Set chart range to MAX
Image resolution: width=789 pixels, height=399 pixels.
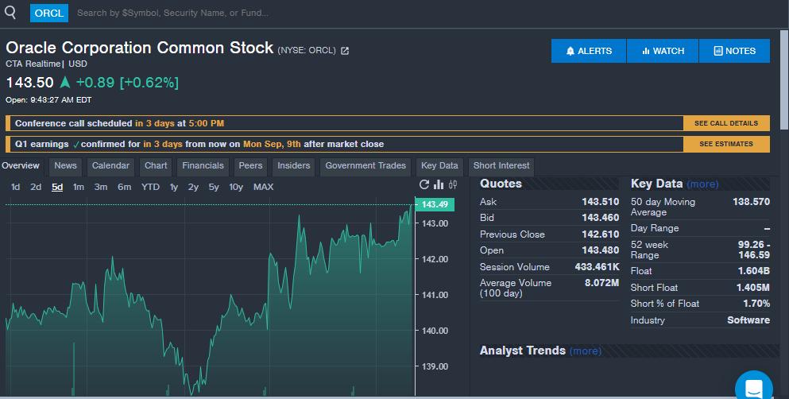(x=263, y=187)
